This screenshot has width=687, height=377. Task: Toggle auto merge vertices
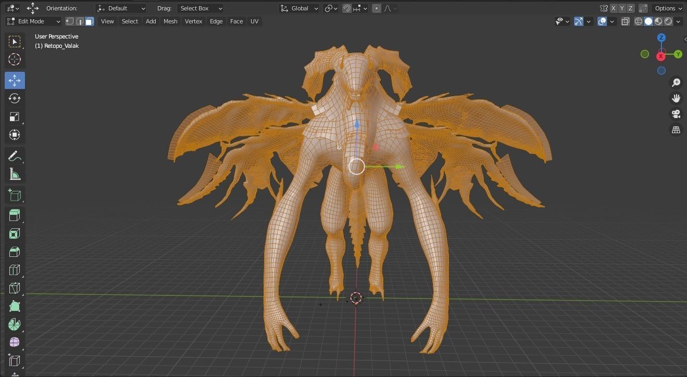coord(644,8)
